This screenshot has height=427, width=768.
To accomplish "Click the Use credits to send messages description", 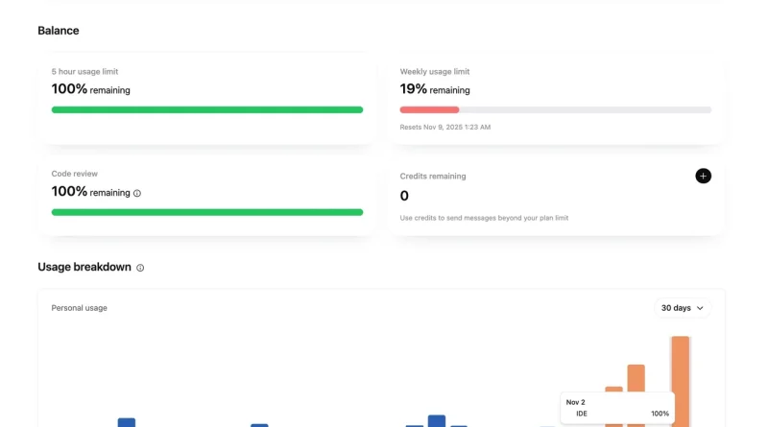I will 484,218.
